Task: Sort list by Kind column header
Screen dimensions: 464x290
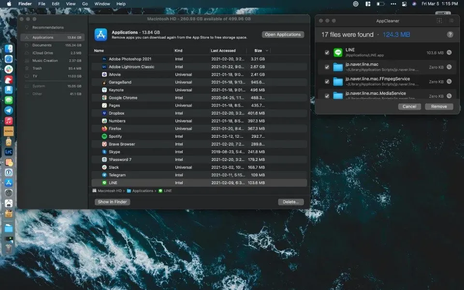Action: point(178,51)
